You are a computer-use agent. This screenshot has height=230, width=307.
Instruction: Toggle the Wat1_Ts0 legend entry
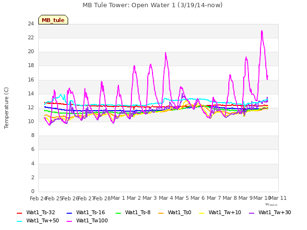[x=175, y=212]
